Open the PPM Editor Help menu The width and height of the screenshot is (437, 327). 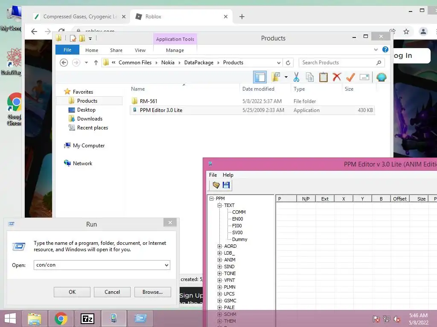coord(228,175)
